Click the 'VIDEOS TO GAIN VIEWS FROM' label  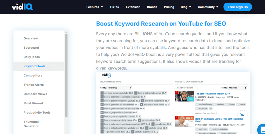[x=189, y=82]
